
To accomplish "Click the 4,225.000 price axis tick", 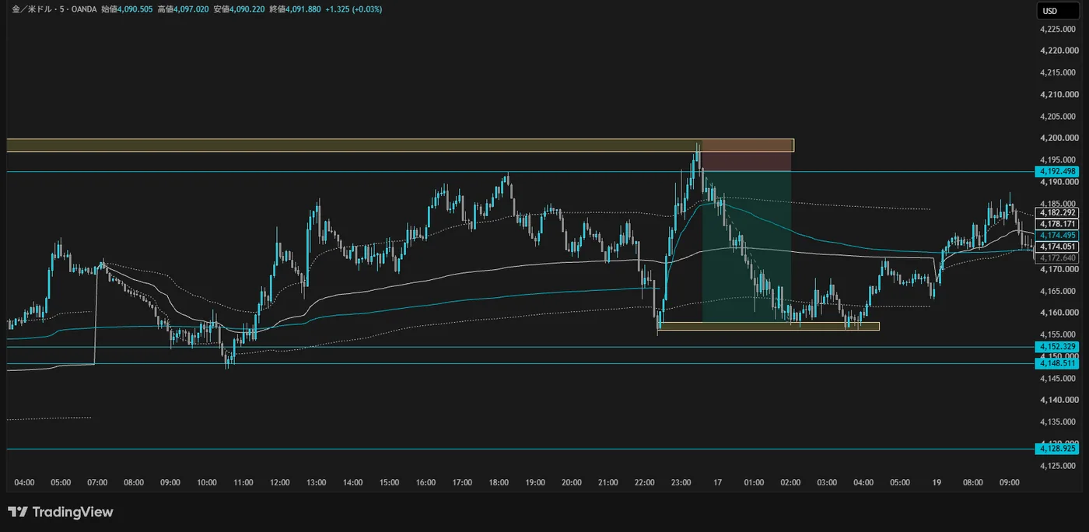I will pos(1058,30).
